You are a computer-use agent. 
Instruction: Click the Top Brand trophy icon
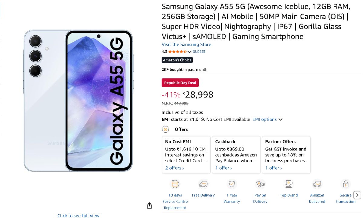pyautogui.click(x=289, y=184)
